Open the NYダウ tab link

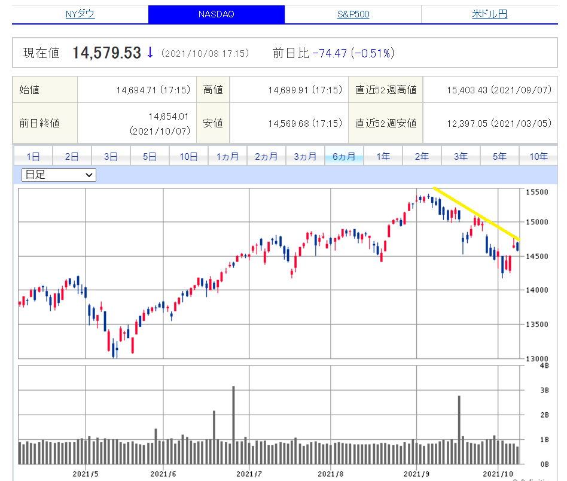tap(80, 14)
